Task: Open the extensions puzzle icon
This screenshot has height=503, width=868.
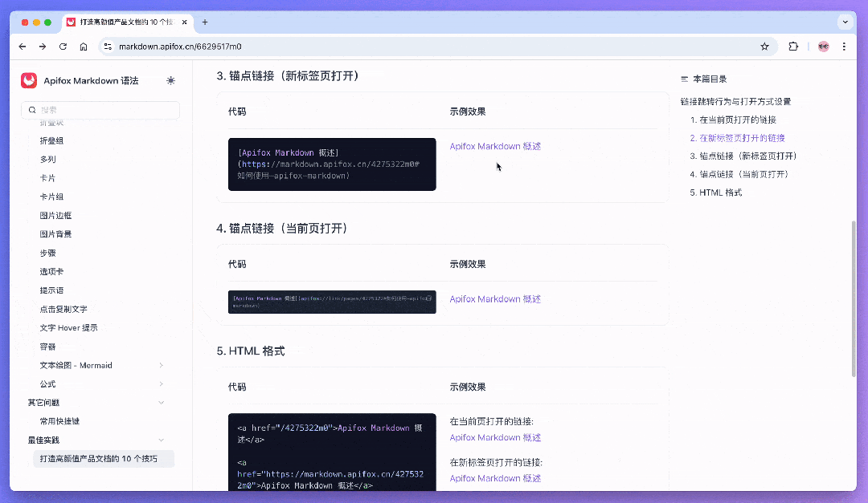Action: (x=793, y=47)
